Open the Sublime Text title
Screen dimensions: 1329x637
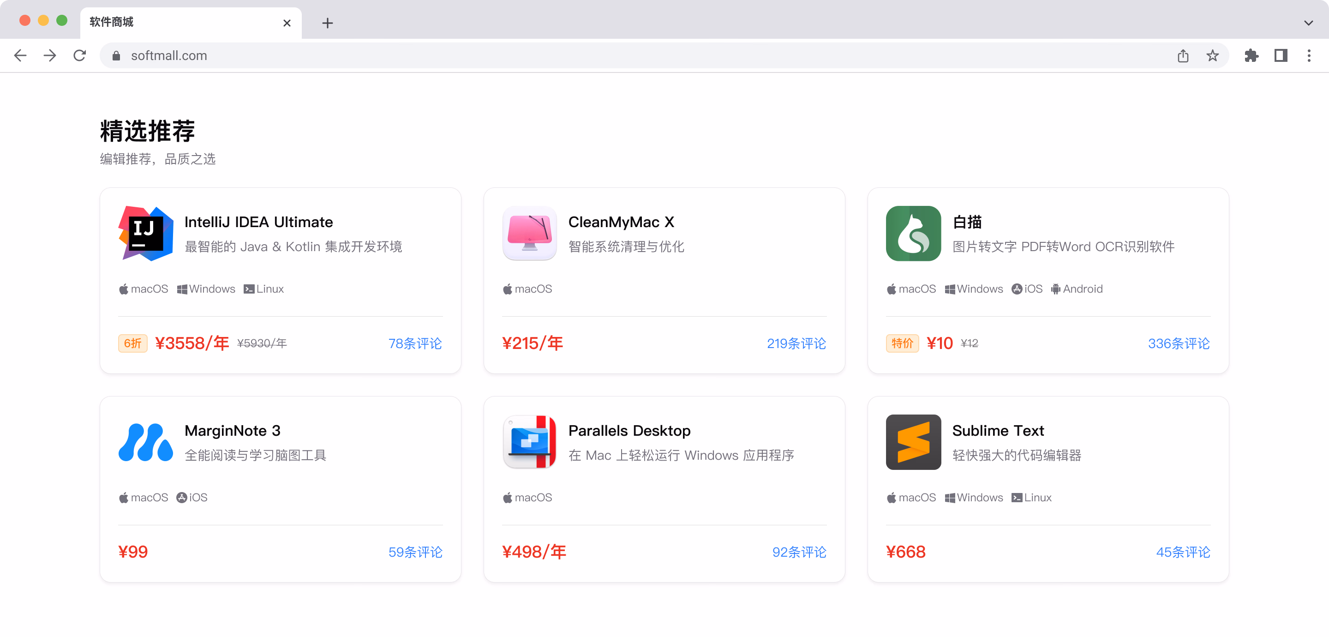998,431
